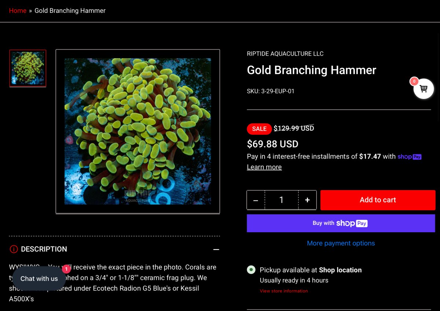Image resolution: width=440 pixels, height=311 pixels.
Task: Click the Buy with Shop Pay button
Action: pyautogui.click(x=341, y=223)
